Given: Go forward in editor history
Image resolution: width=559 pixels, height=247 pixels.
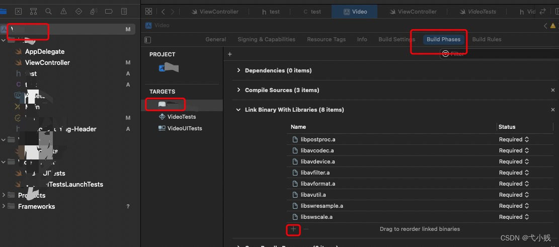Looking at the screenshot, I should click(173, 12).
